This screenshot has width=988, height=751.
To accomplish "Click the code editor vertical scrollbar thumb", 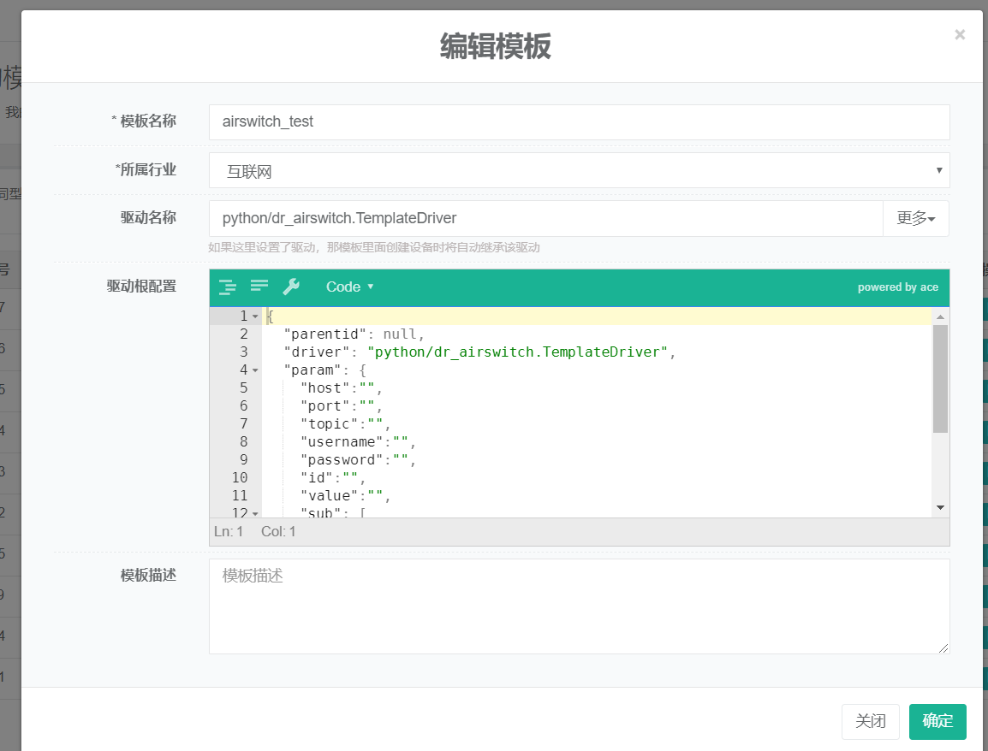I will (940, 378).
